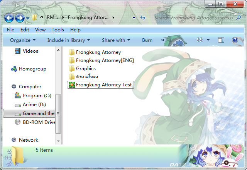Select the ตัวเกมโหลด folder name
Image resolution: width=247 pixels, height=170 pixels.
(x=87, y=77)
